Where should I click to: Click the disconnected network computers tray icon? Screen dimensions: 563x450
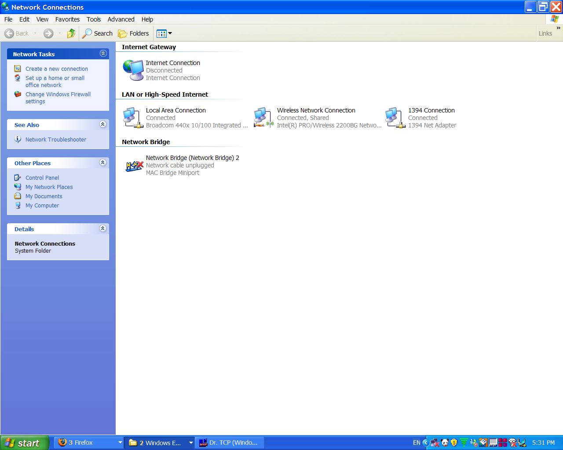[x=435, y=443]
